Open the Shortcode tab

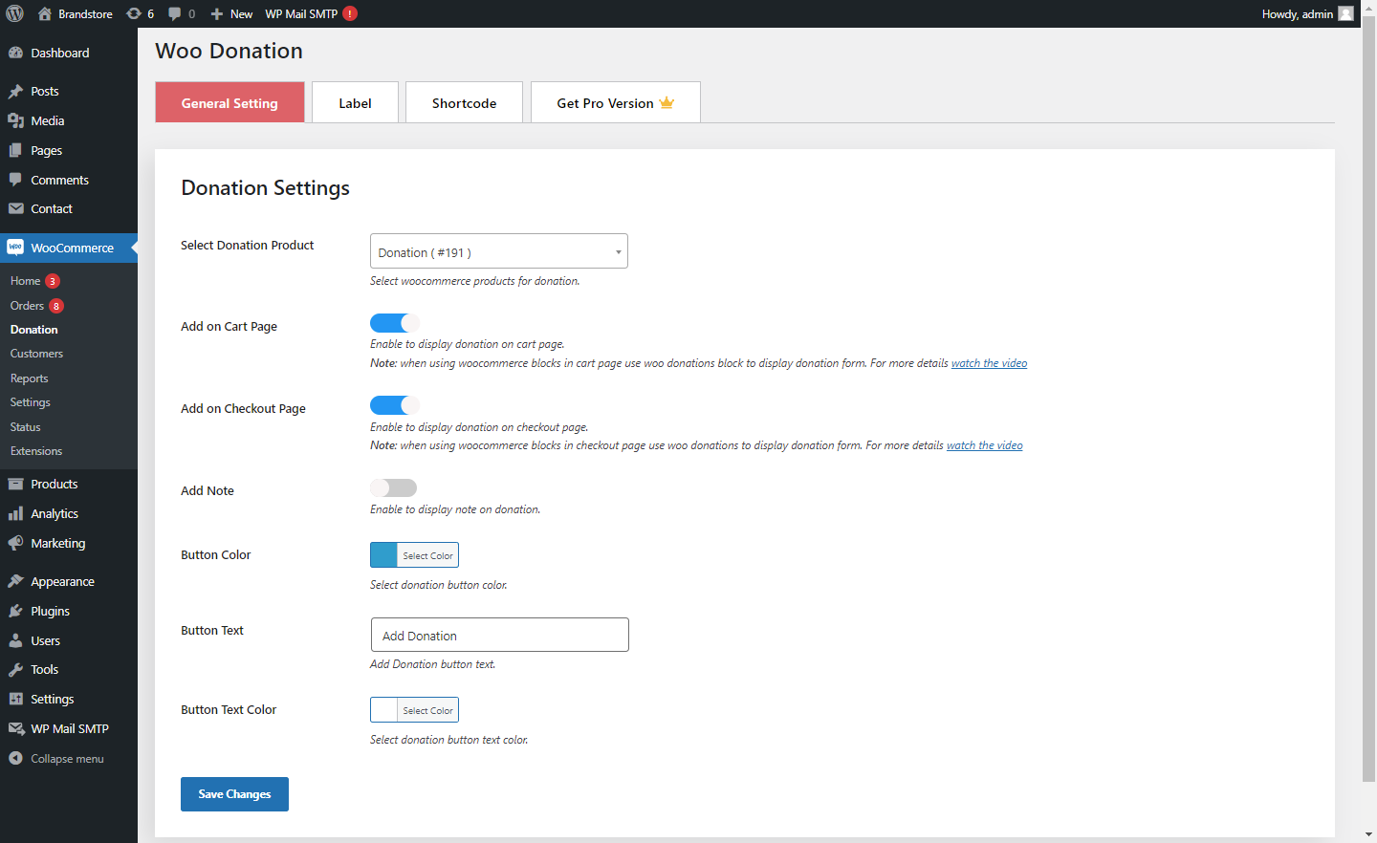(x=464, y=102)
